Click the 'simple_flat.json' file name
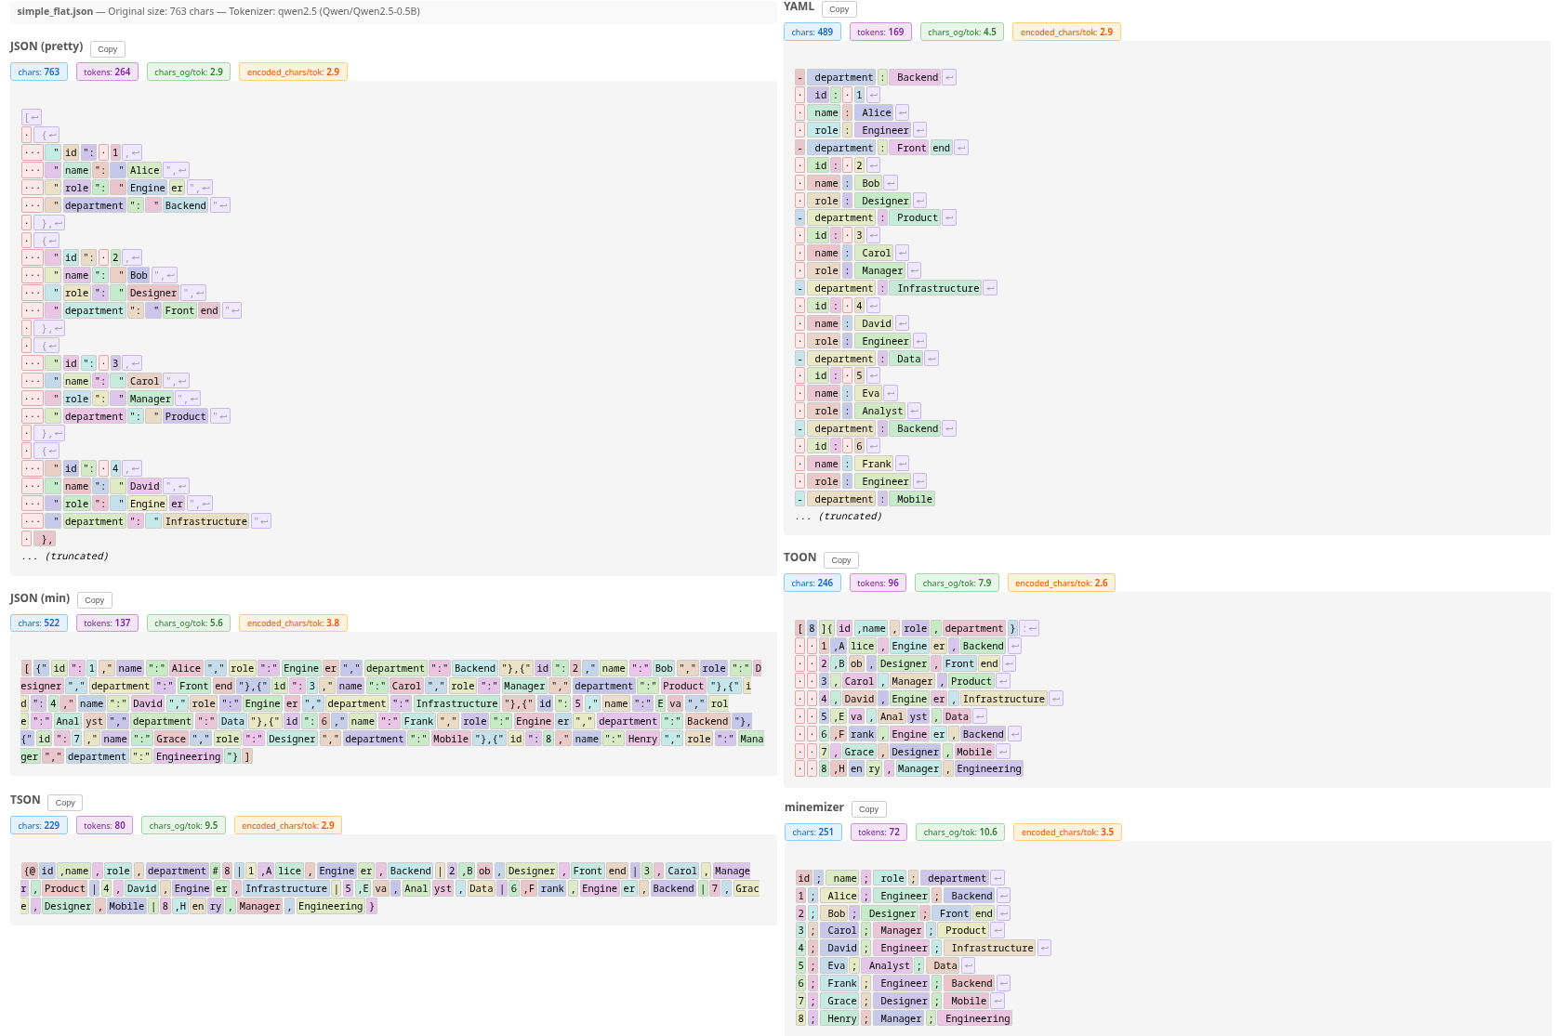The height and width of the screenshot is (1036, 1559). click(x=55, y=11)
